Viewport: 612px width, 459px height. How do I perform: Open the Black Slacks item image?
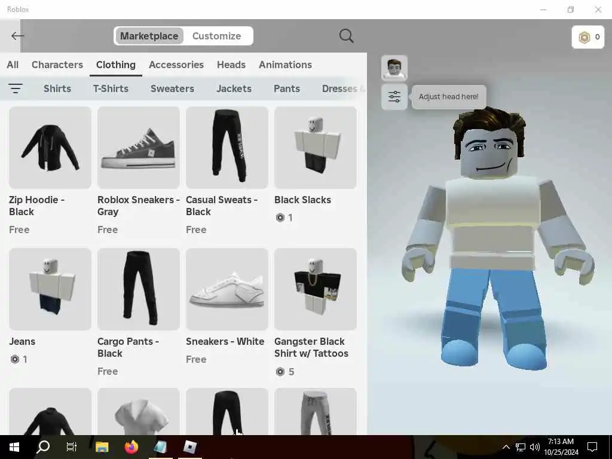[x=316, y=148]
